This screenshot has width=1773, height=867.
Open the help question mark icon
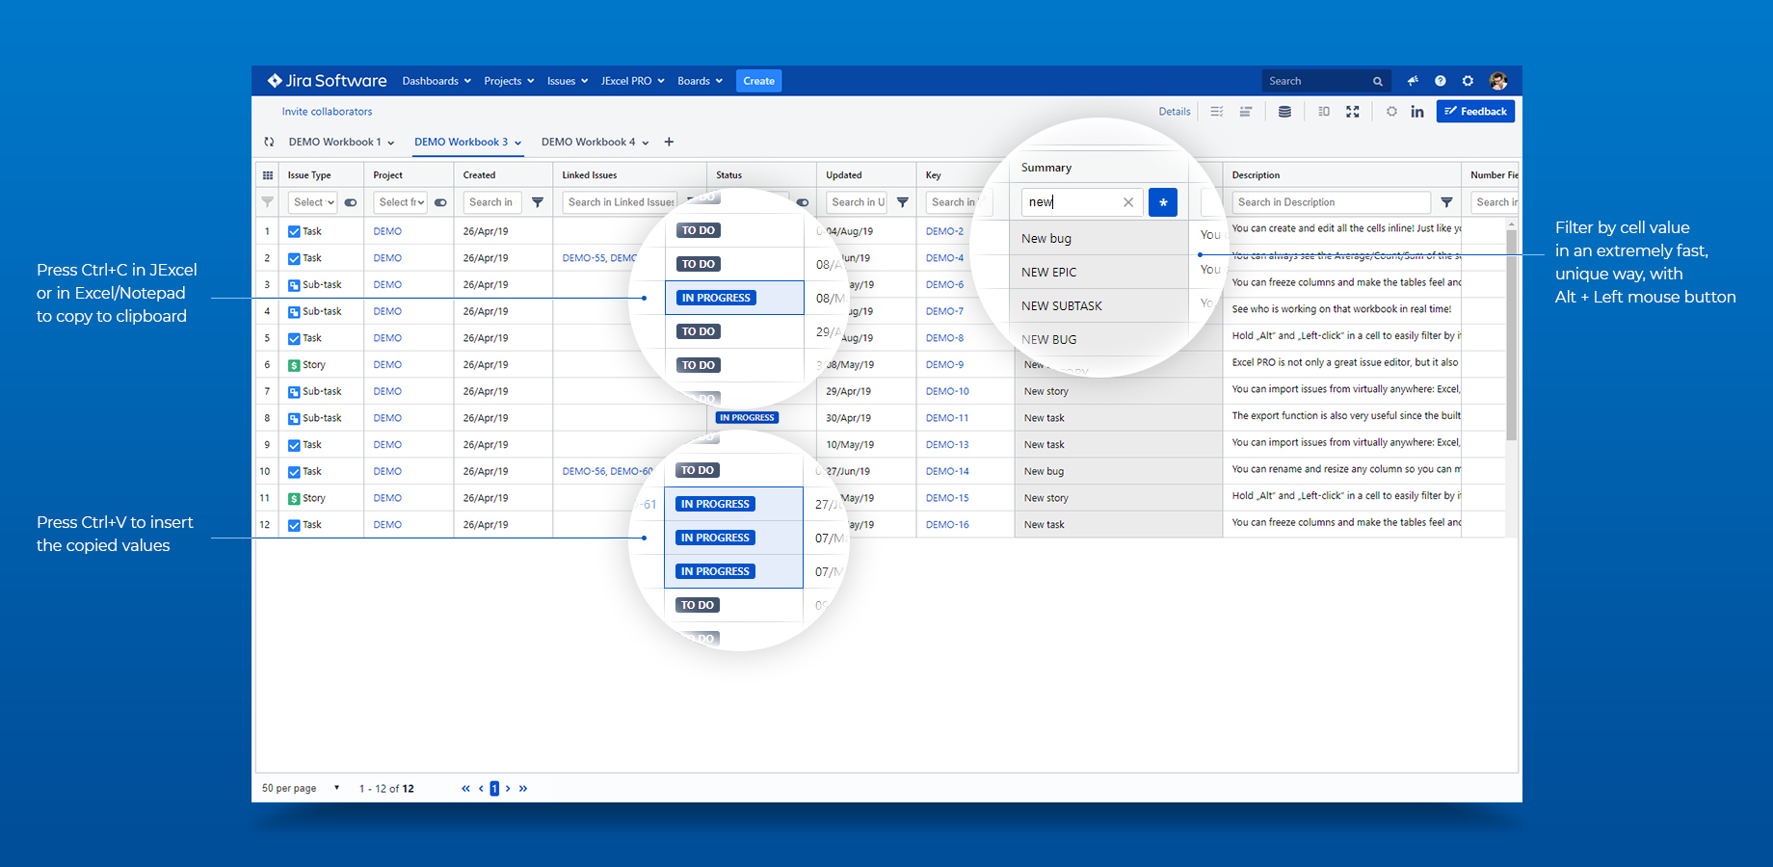coord(1440,81)
